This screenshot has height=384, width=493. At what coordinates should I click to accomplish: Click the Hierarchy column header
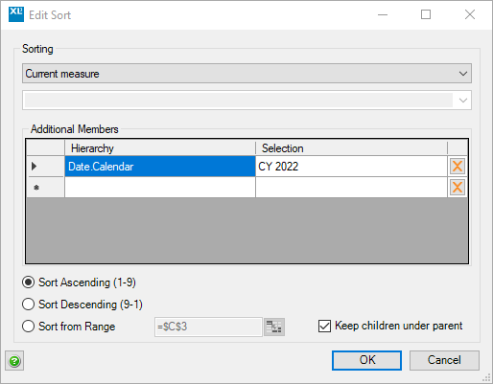tap(160, 148)
